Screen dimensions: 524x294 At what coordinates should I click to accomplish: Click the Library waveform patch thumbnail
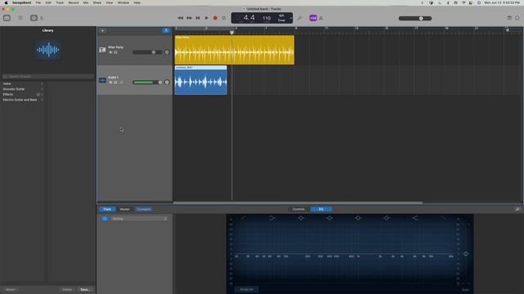[x=48, y=50]
